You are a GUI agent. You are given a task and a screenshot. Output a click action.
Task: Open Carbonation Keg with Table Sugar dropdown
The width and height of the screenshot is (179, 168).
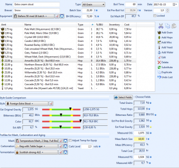(36, 146)
